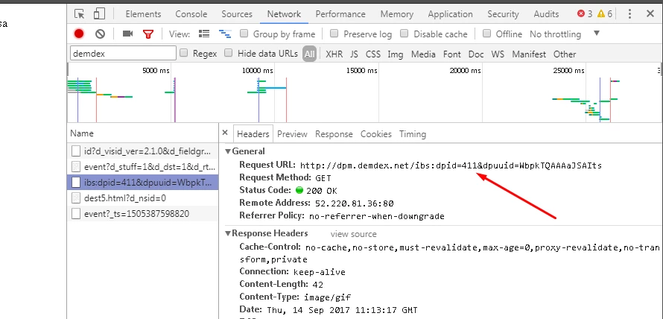Open the Sources tab
The height and width of the screenshot is (319, 663).
point(237,14)
